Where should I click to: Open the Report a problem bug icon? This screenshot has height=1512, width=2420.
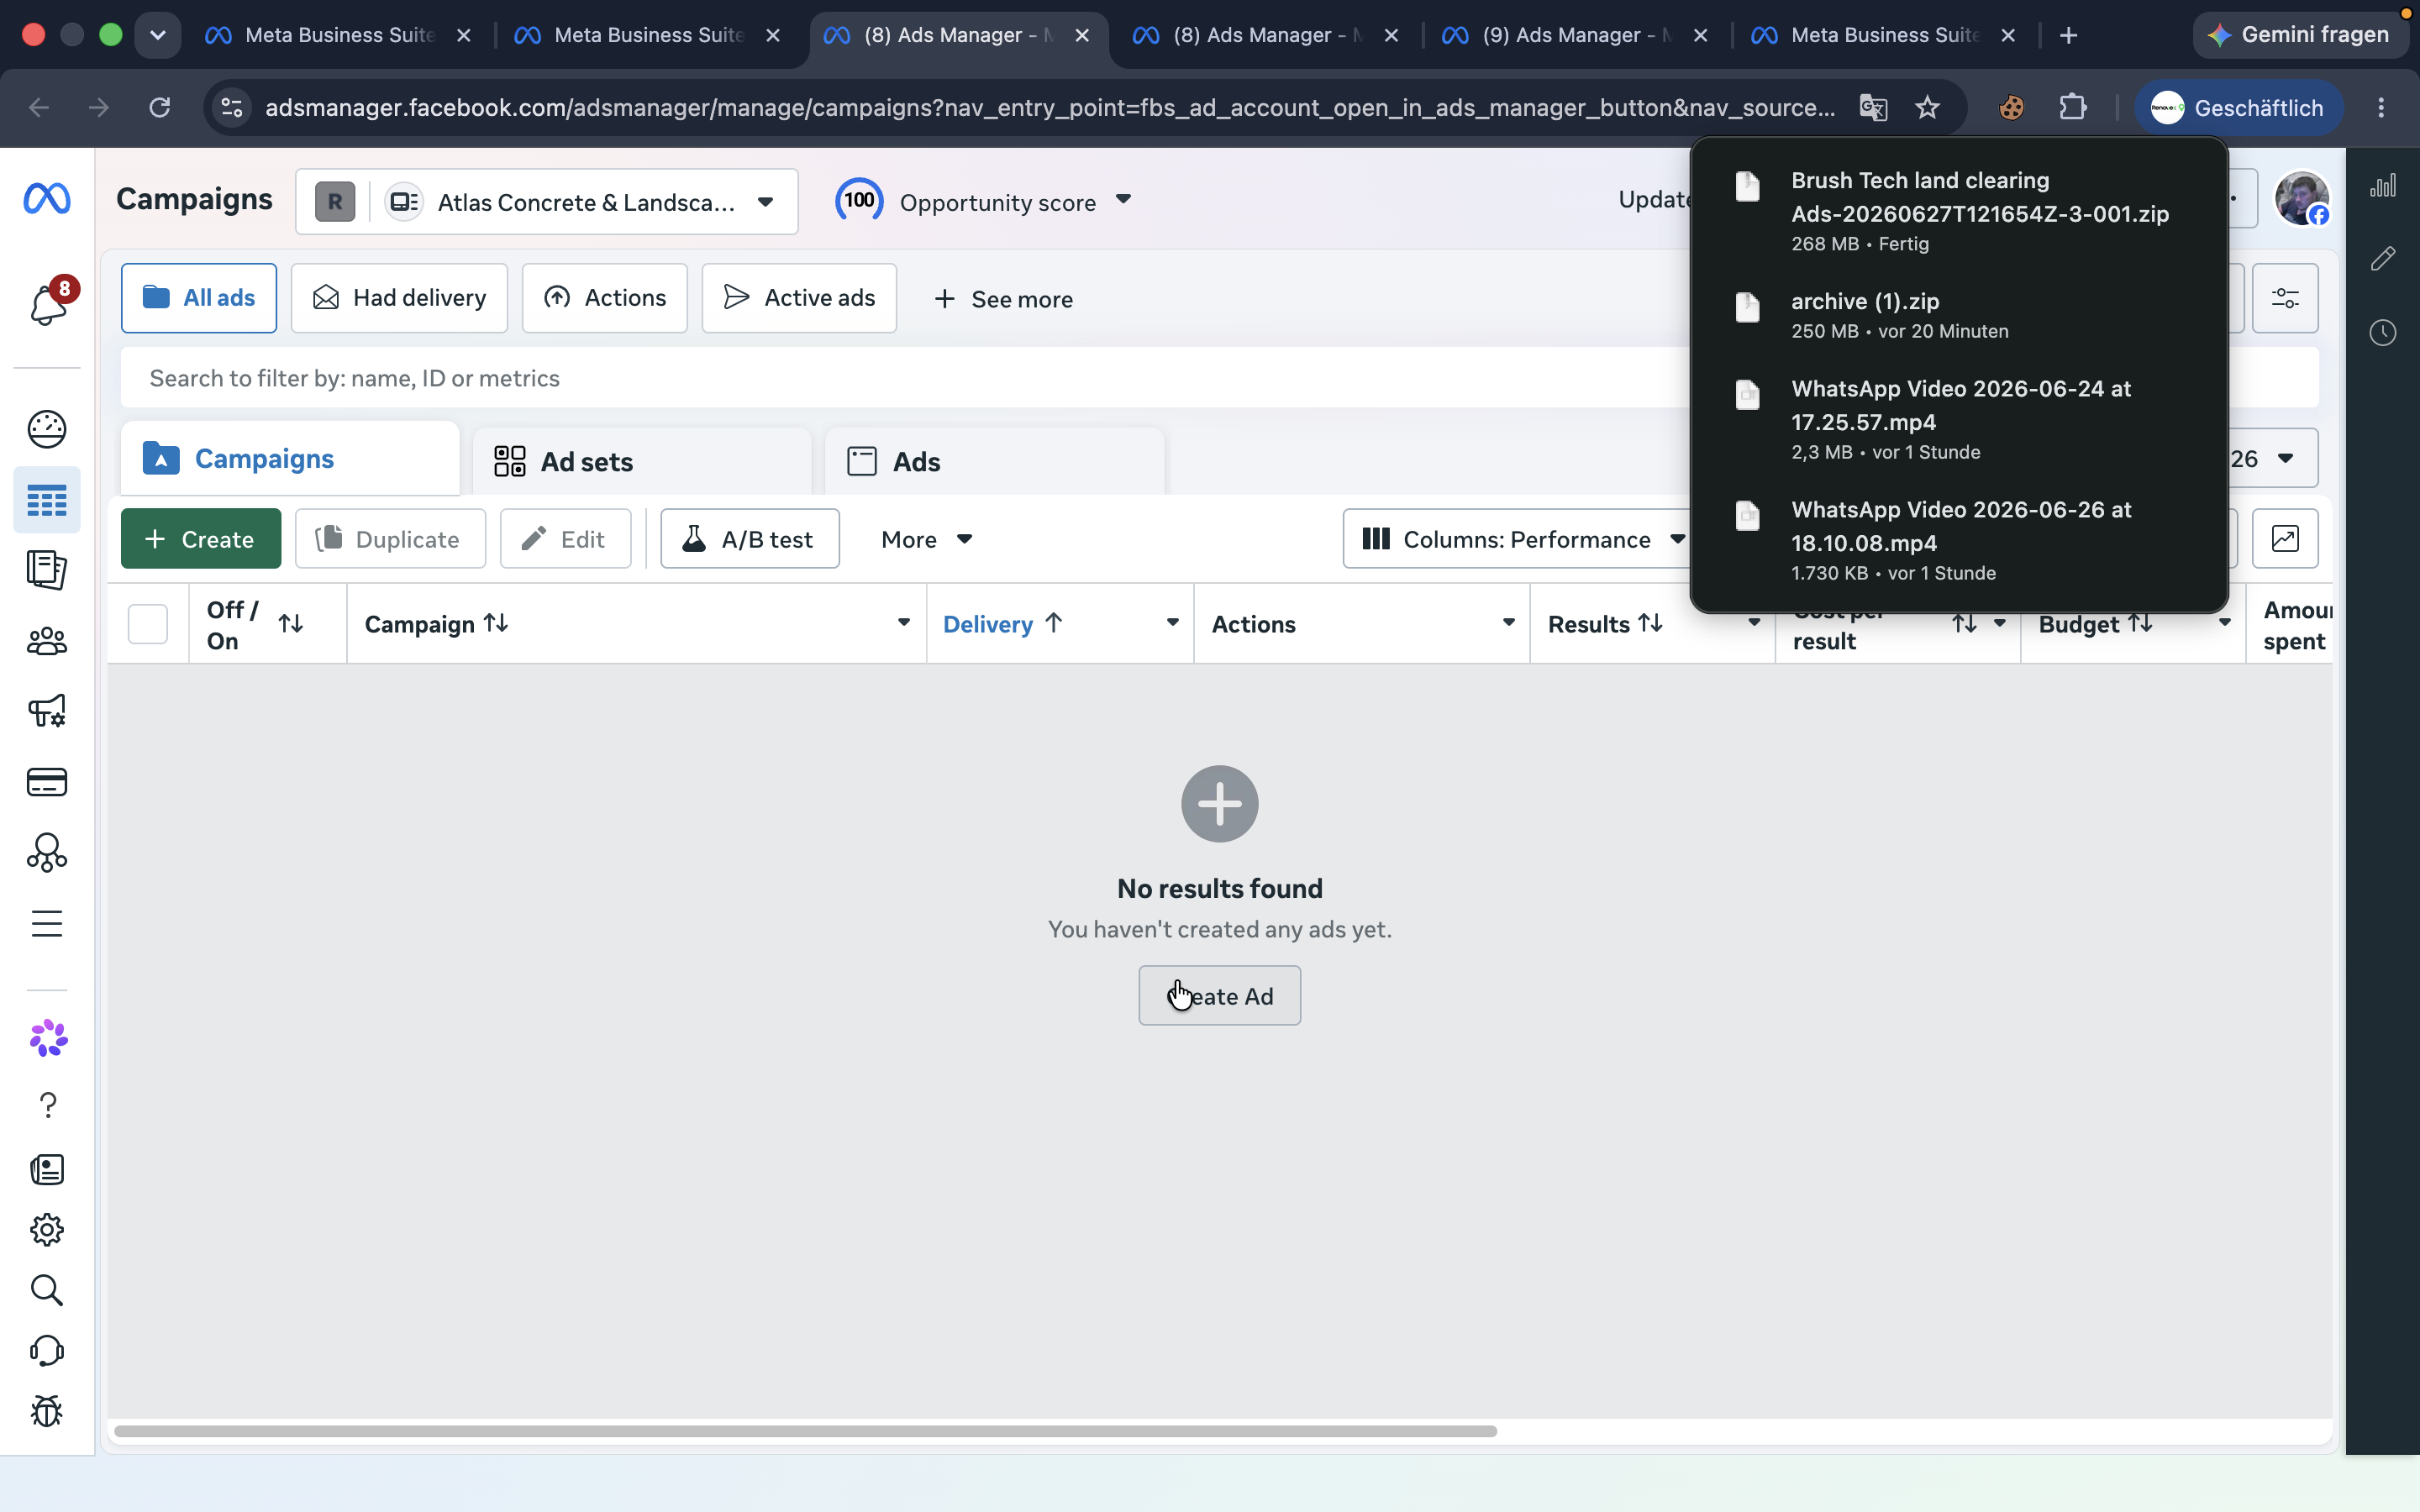[x=47, y=1411]
